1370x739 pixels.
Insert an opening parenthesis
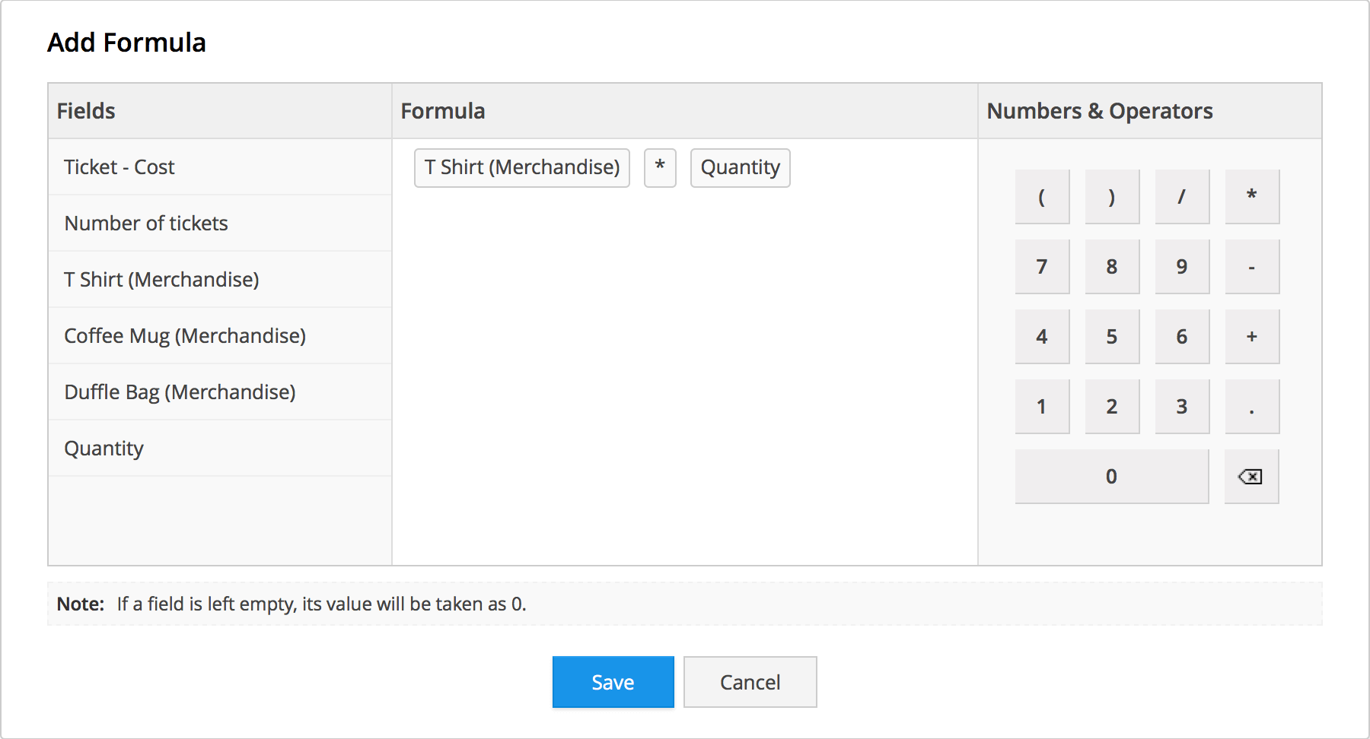coord(1042,197)
